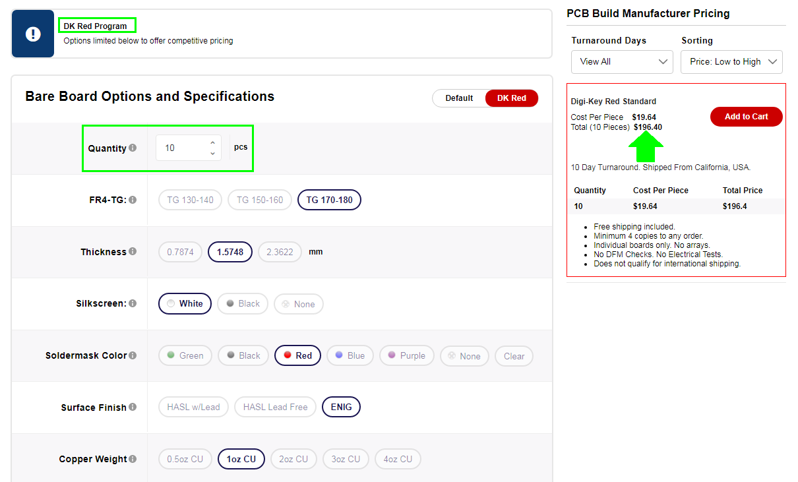Pick Green soldermask color
The image size is (798, 482).
tap(185, 355)
